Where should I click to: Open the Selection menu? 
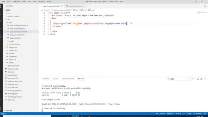tap(16, 1)
